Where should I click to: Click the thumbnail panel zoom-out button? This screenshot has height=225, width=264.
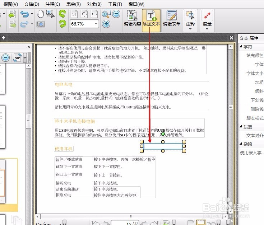[x=5, y=58]
